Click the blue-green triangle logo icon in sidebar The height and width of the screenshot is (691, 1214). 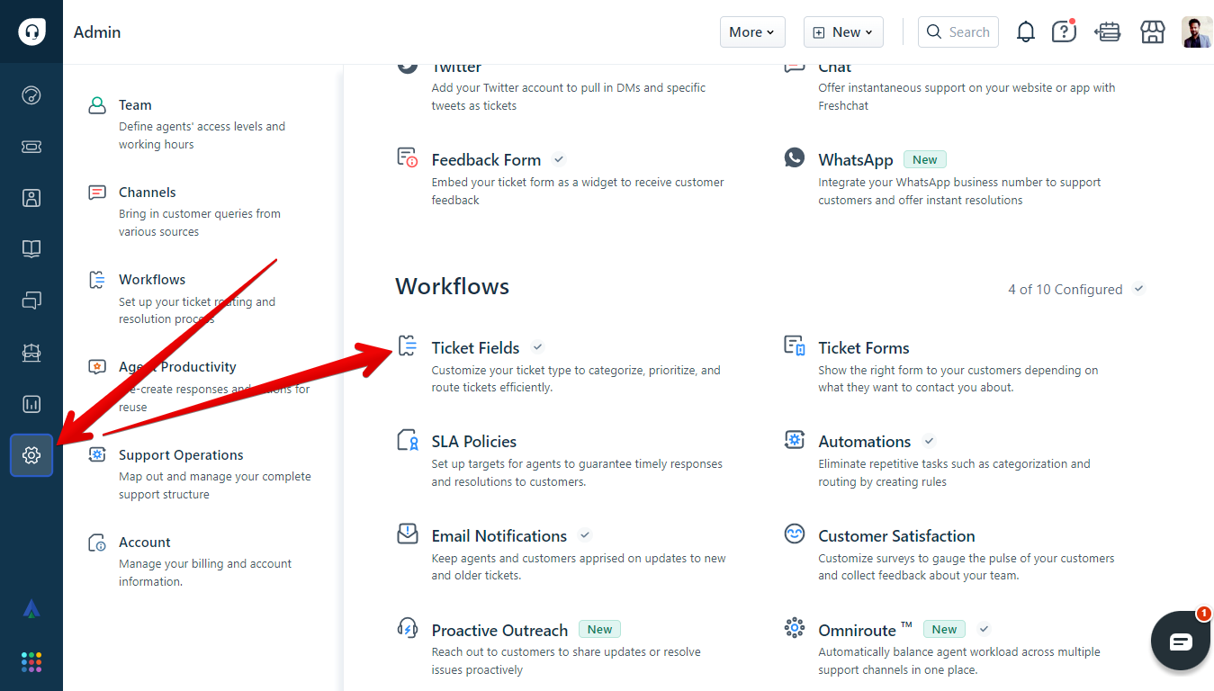point(31,609)
